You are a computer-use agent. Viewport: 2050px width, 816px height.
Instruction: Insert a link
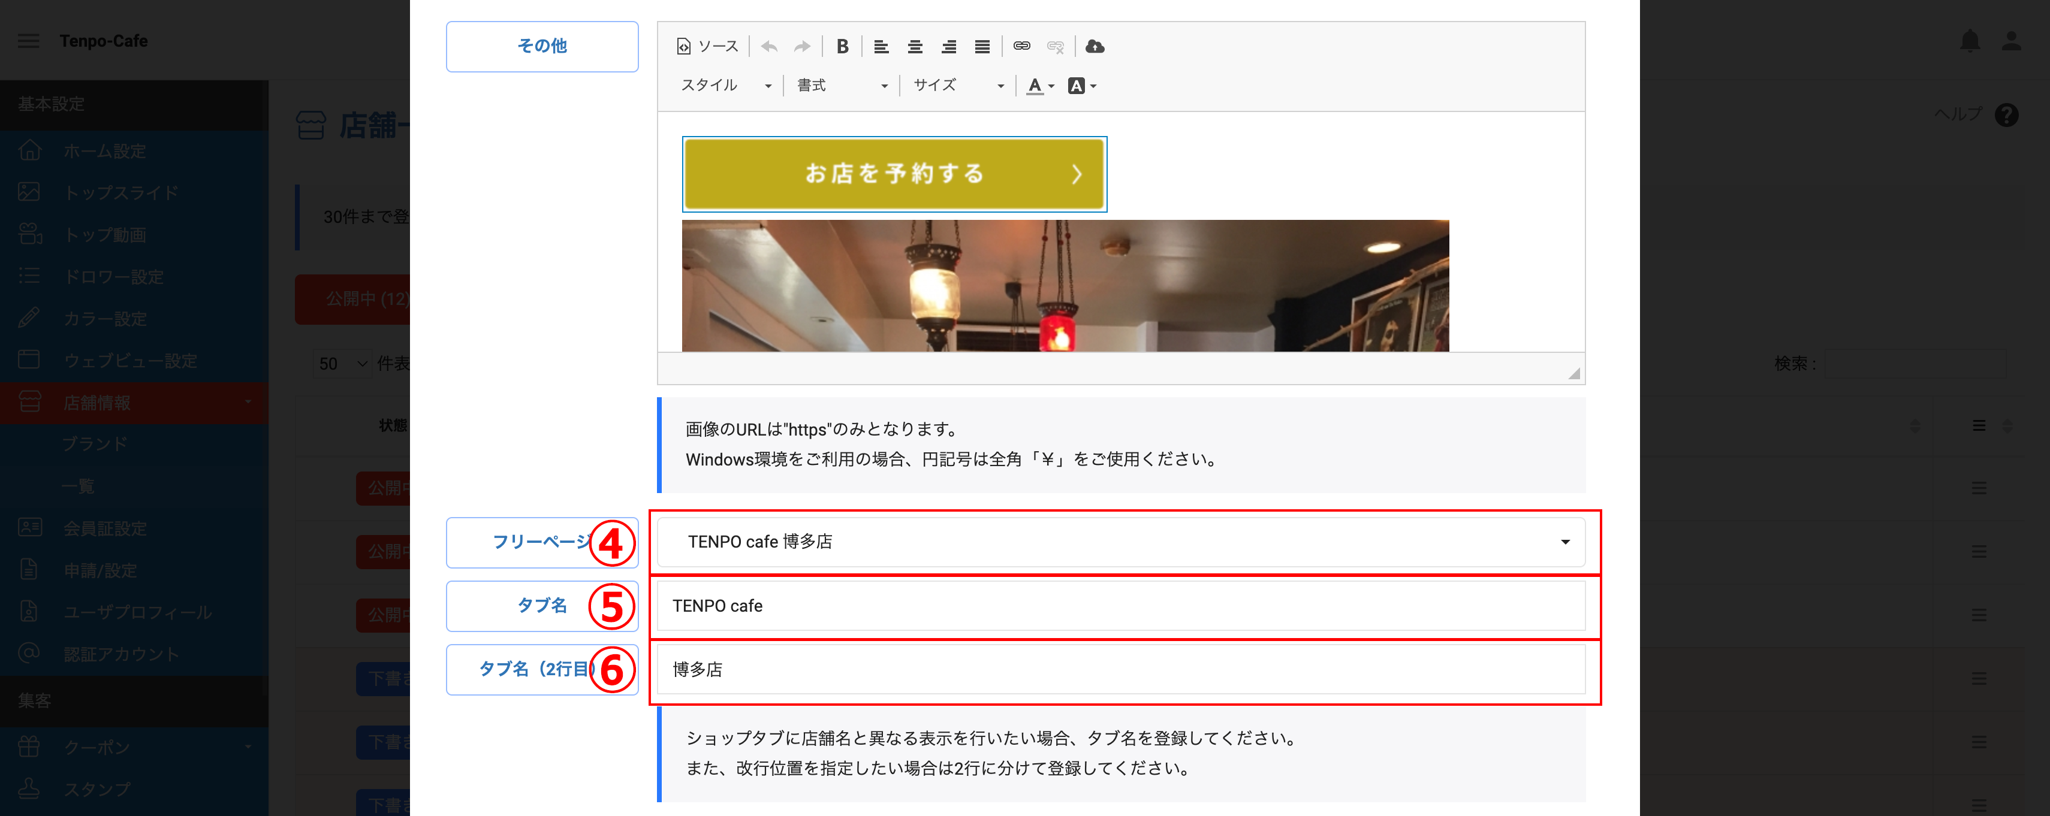coord(1022,46)
